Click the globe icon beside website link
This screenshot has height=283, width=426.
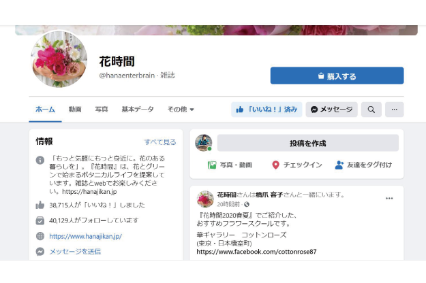40,236
